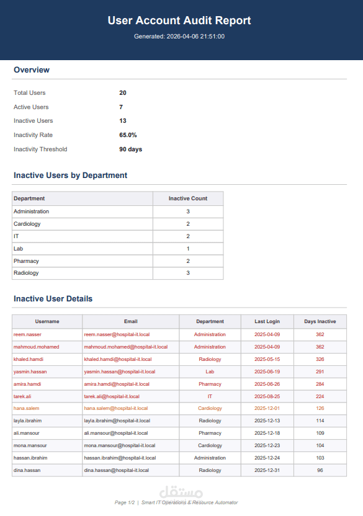The width and height of the screenshot is (363, 516).
Task: Click email khaled.hamdi@hospital-it.local
Action: click(x=118, y=359)
